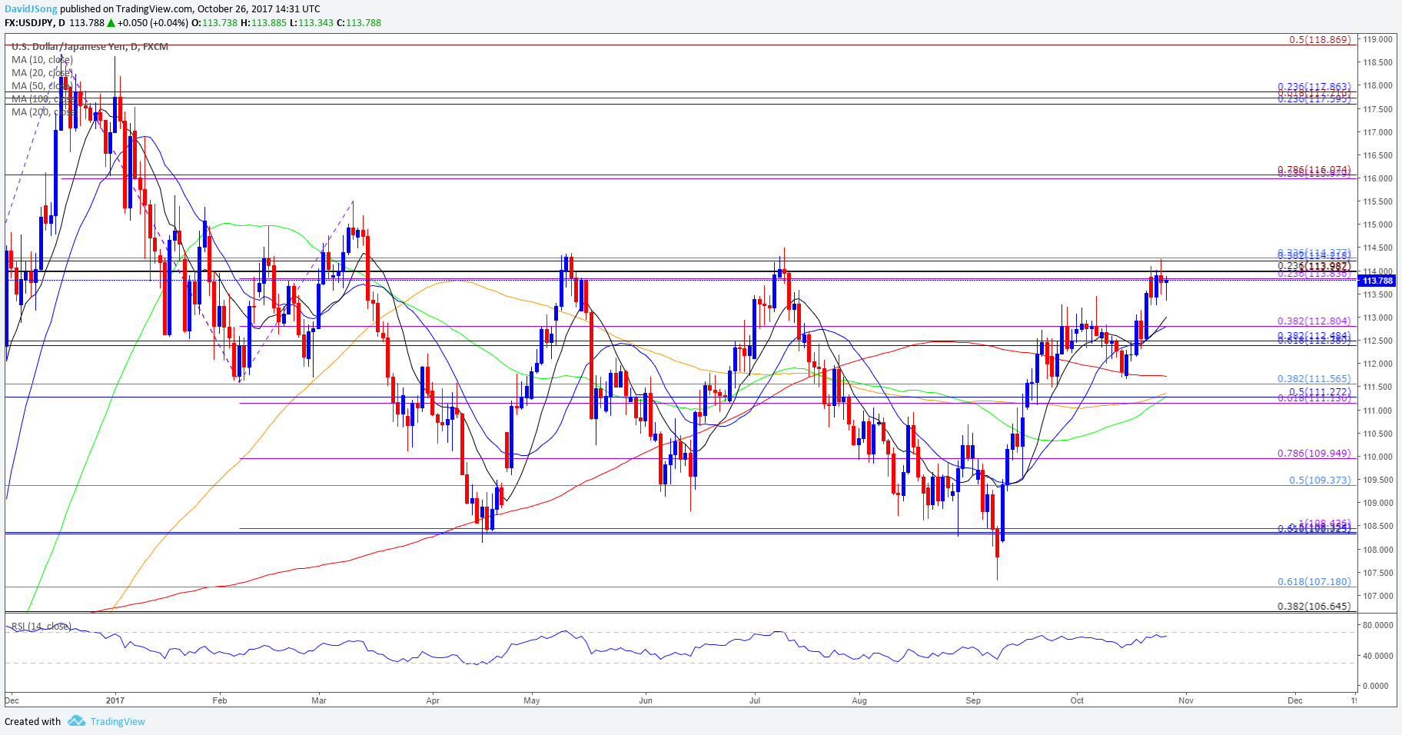Click the 0.382(112.804) Fibonacci level label
The image size is (1402, 735).
pyautogui.click(x=1314, y=321)
